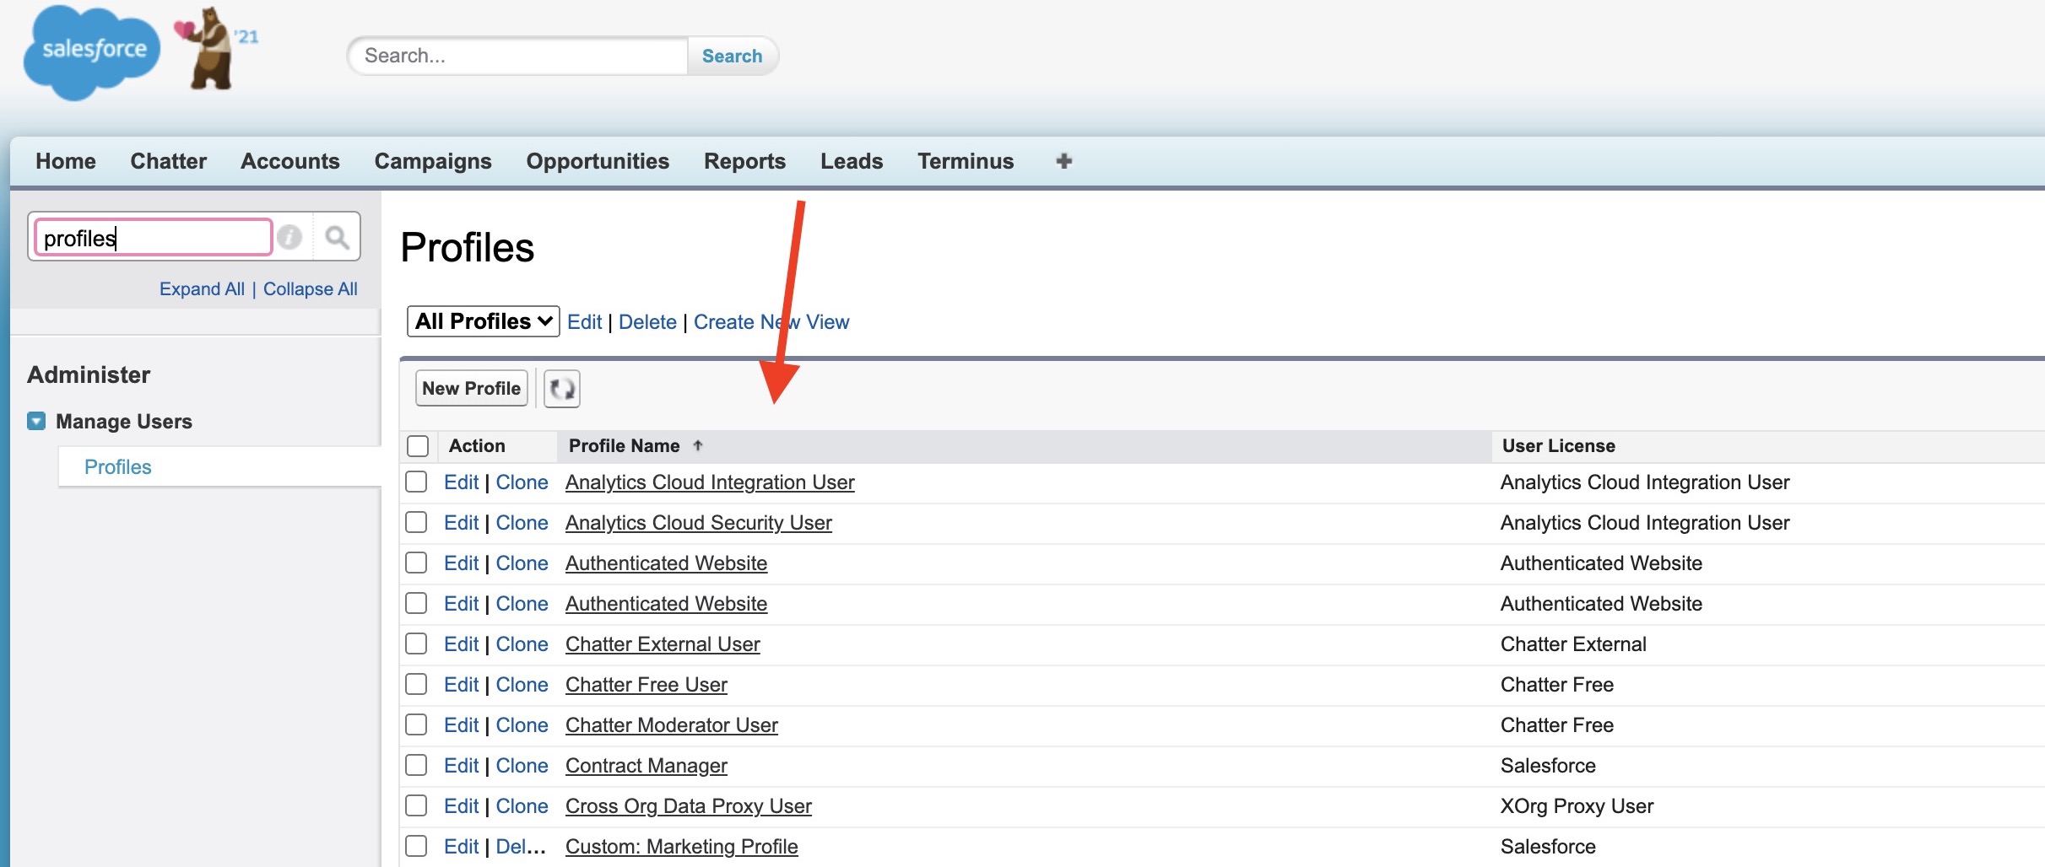Click Expand All link in sidebar
This screenshot has height=867, width=2045.
[x=202, y=289]
